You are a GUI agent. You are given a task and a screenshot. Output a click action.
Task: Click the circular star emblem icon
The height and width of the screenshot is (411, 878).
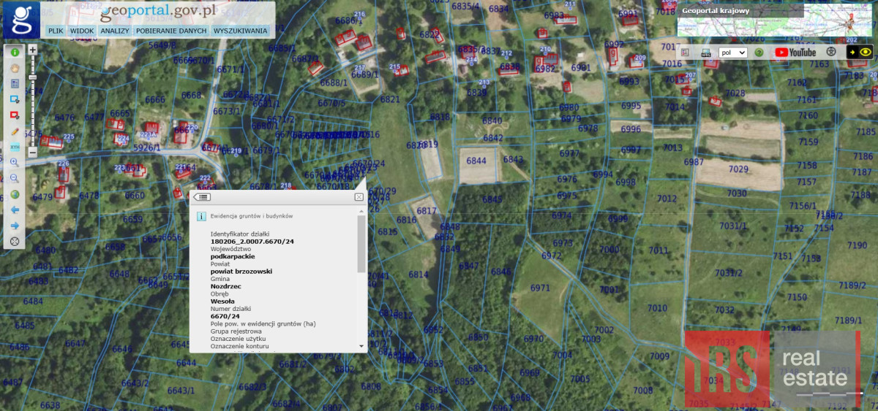[831, 52]
